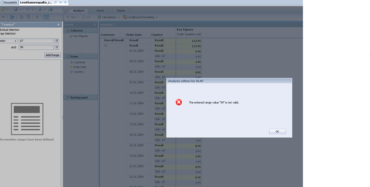This screenshot has height=187, width=370.
Task: Open member selector beside value 67
Action: point(57,41)
